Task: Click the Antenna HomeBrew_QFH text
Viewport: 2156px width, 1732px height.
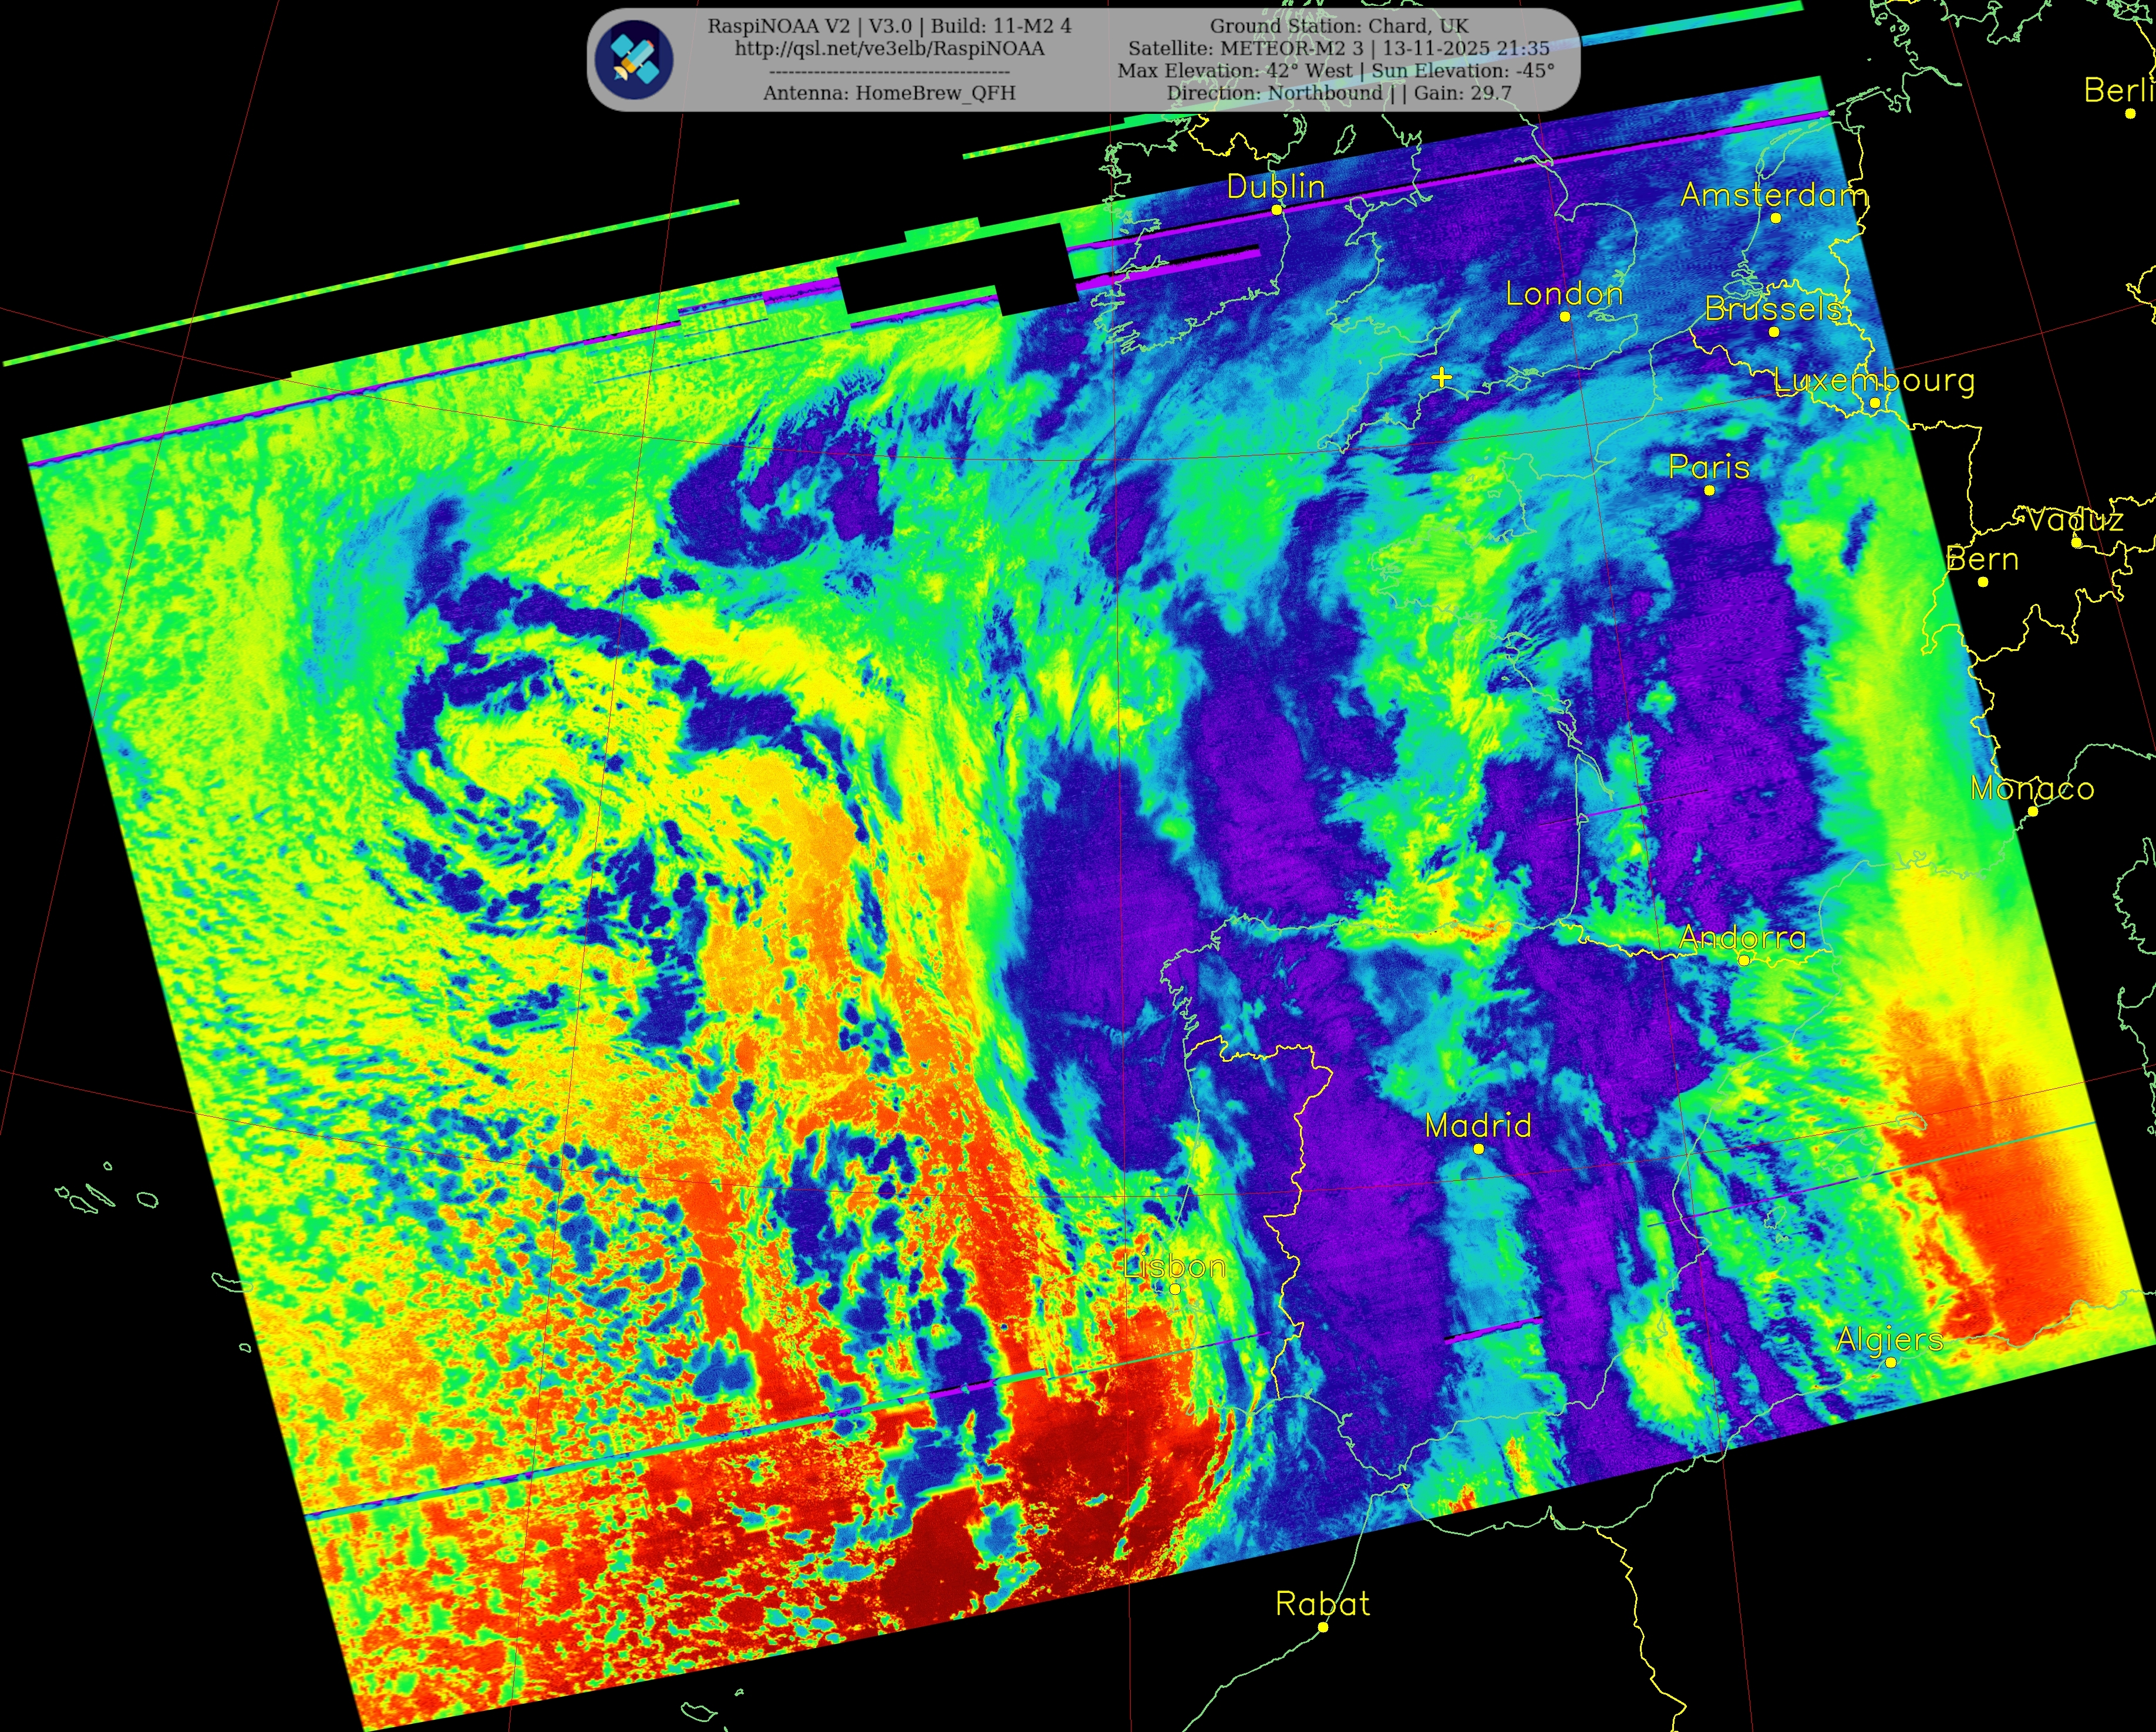Action: click(889, 93)
